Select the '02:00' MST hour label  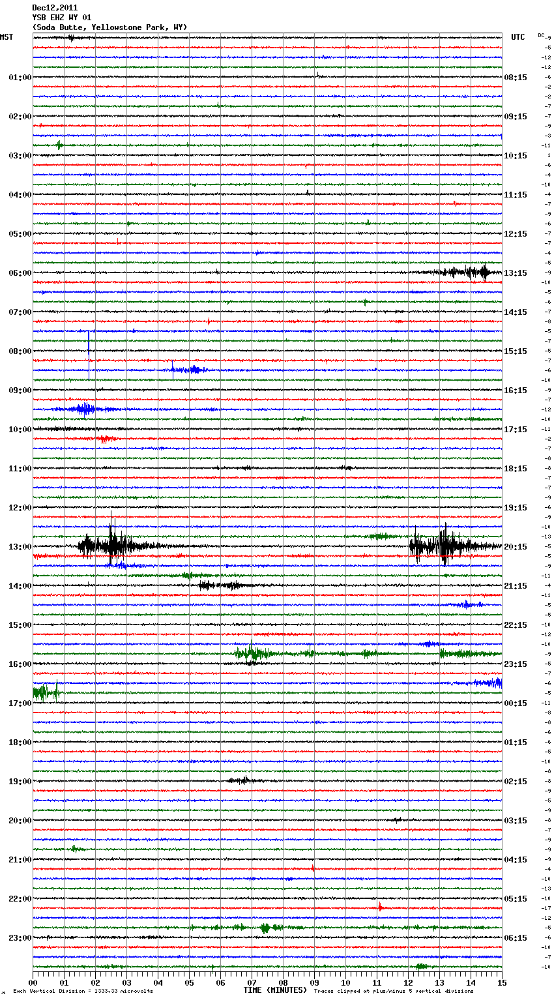tap(20, 117)
